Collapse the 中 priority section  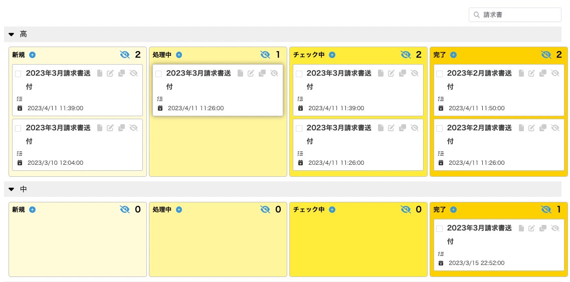point(11,189)
